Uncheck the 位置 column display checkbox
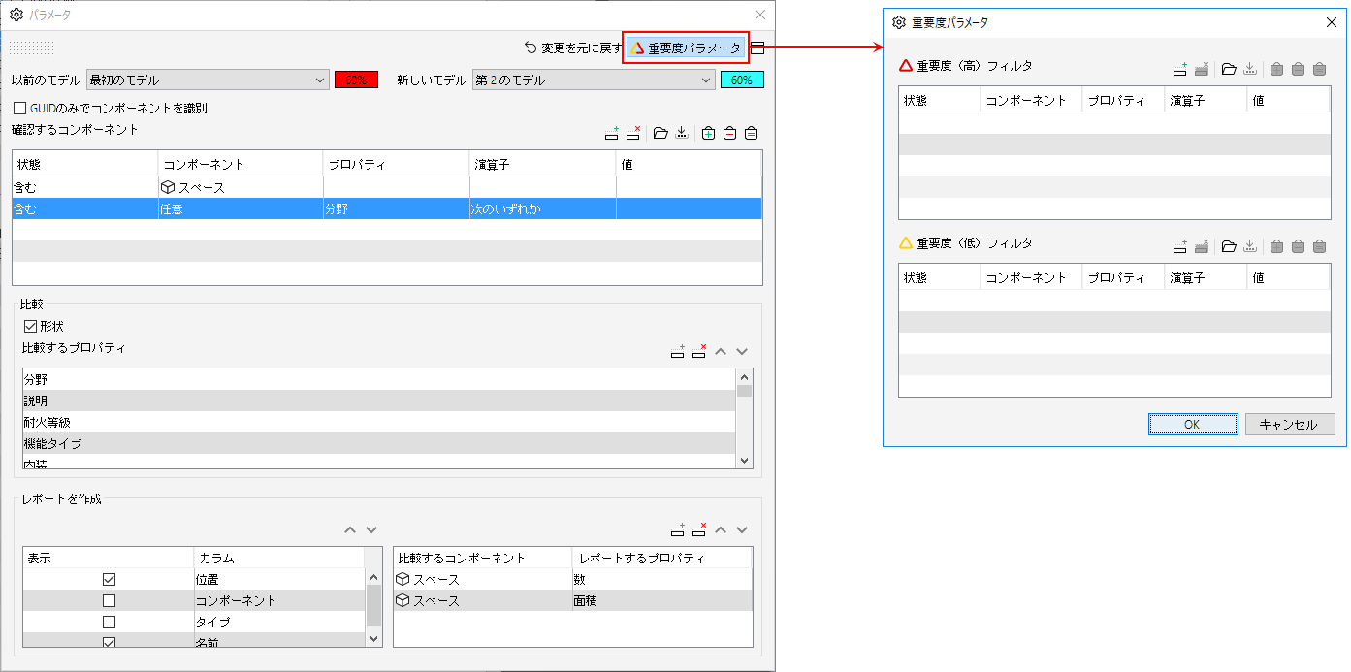Image resolution: width=1351 pixels, height=672 pixels. [x=109, y=579]
